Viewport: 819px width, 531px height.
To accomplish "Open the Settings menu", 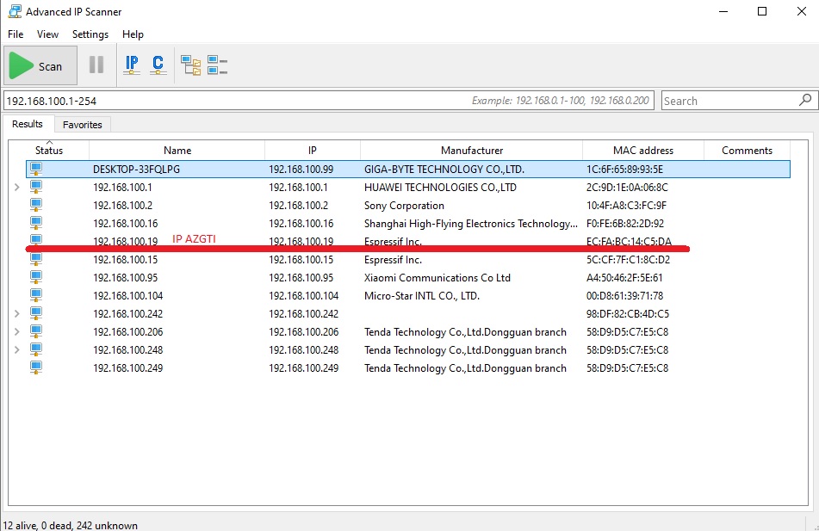I will tap(90, 34).
